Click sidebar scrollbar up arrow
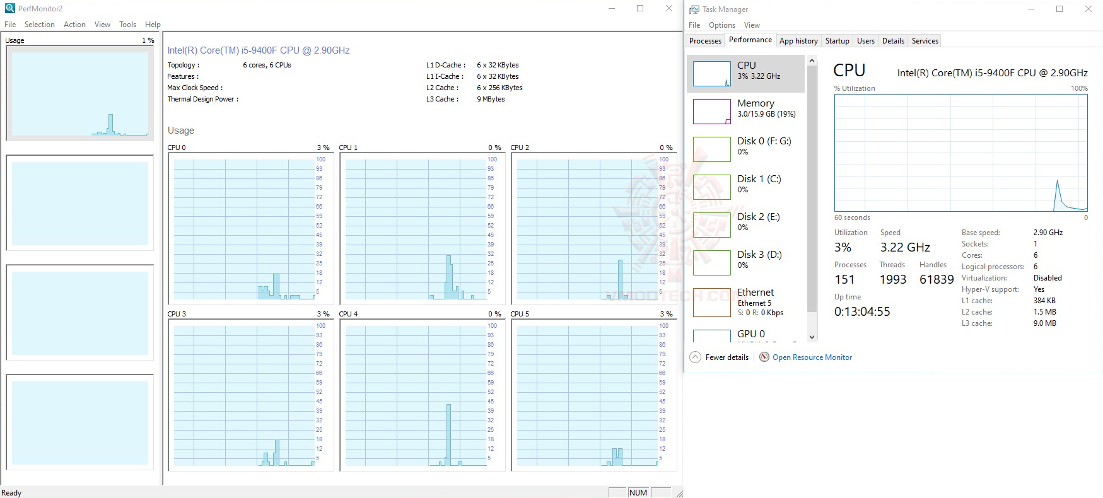 click(x=812, y=61)
